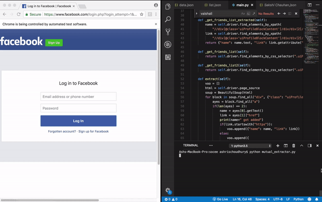Show errors and warnings in the status bar
322x202 pixels.
tap(171, 199)
